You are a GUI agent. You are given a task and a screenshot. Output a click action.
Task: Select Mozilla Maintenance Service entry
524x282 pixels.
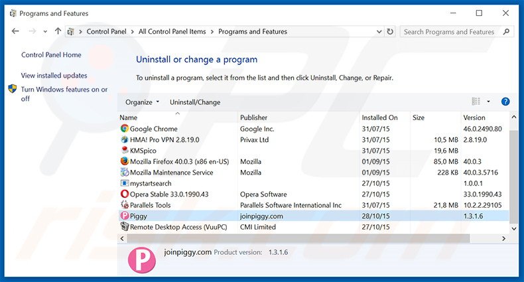pyautogui.click(x=171, y=173)
